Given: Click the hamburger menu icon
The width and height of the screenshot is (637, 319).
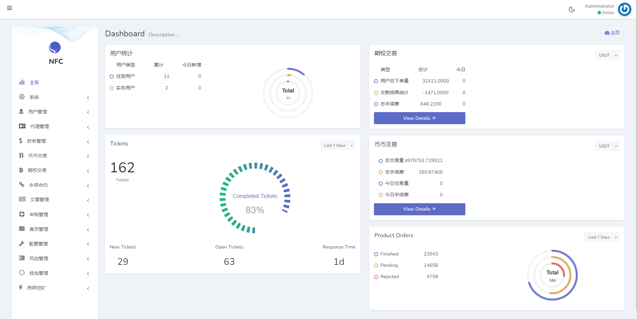Looking at the screenshot, I should click(9, 8).
